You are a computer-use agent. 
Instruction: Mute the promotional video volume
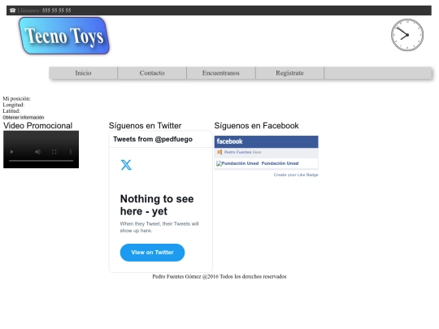click(37, 152)
